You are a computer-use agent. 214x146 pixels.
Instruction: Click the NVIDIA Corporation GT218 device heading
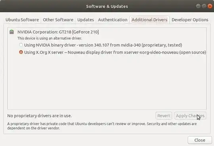pyautogui.click(x=58, y=32)
